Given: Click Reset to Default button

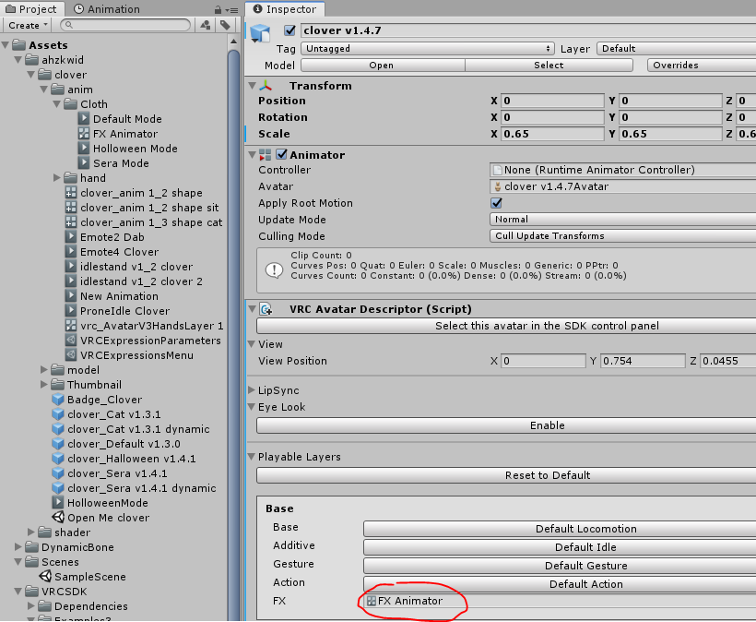Looking at the screenshot, I should point(506,475).
